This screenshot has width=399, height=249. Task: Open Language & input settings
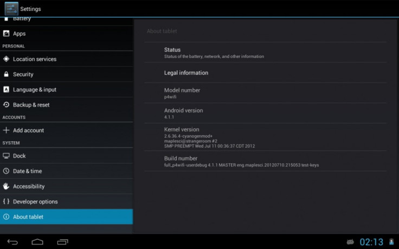67,89
